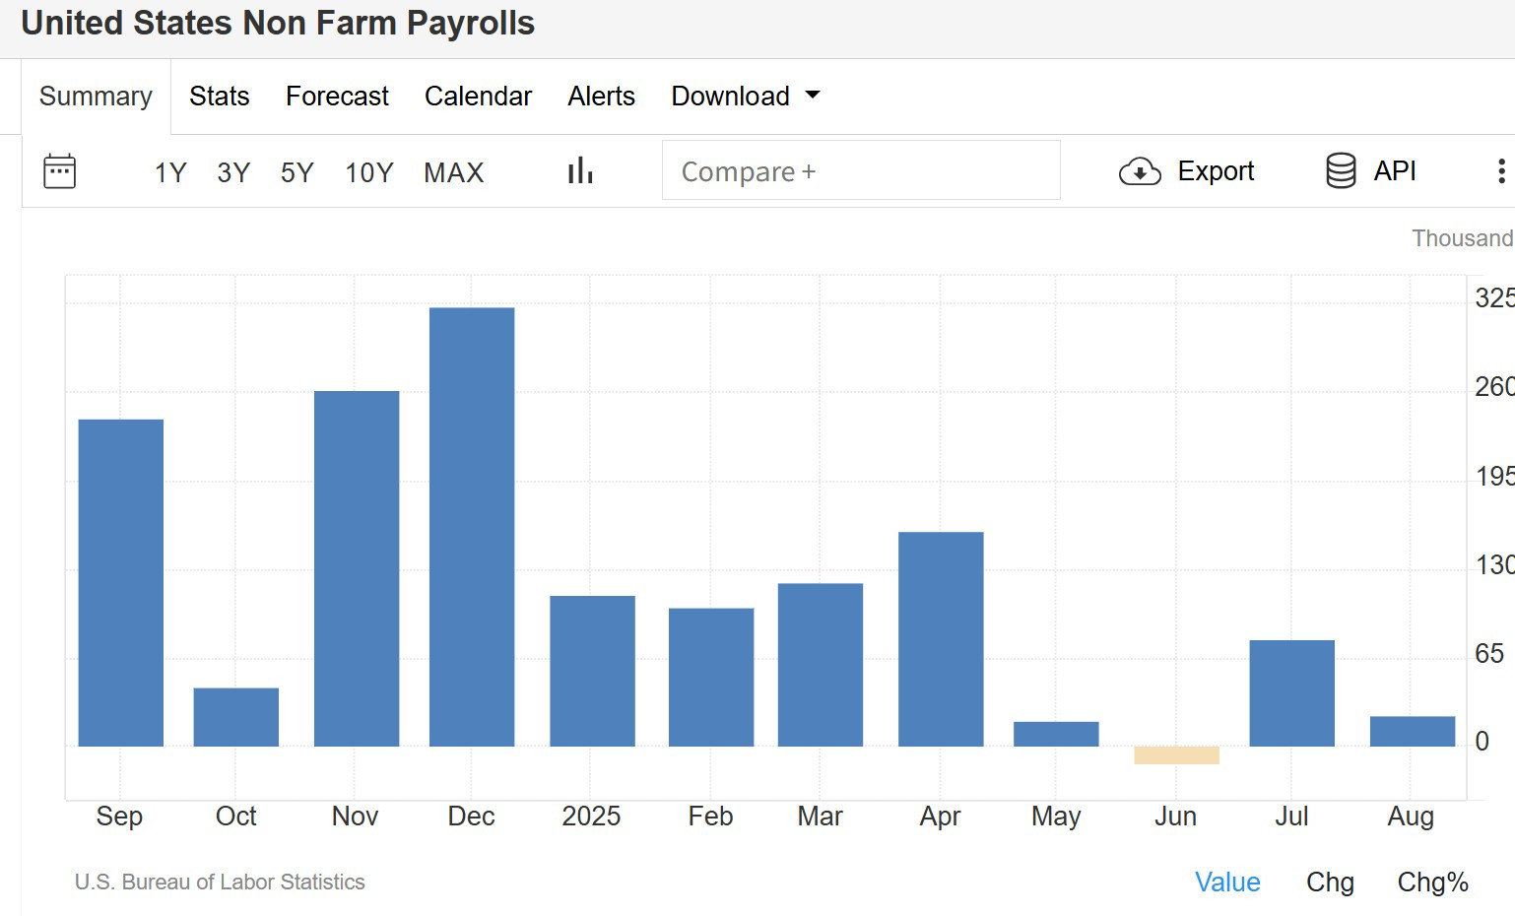Viewport: 1515px width, 916px height.
Task: Switch to the Stats tab
Action: click(220, 96)
